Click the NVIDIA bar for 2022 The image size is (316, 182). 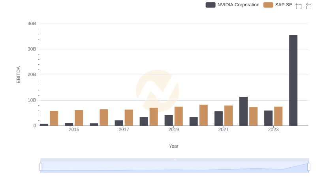point(243,111)
